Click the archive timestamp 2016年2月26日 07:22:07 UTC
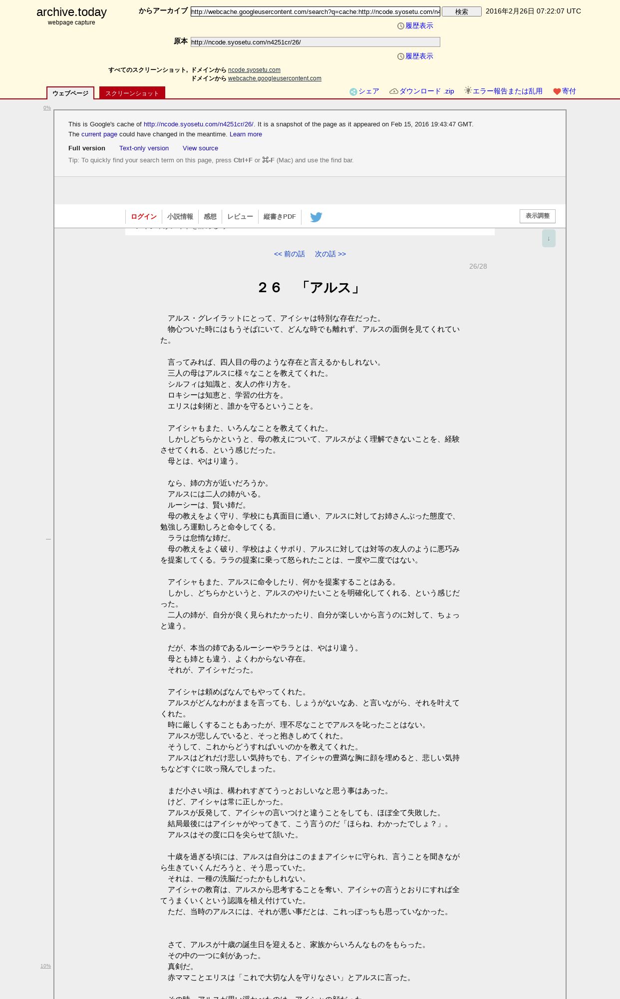This screenshot has height=999, width=620. pos(533,11)
